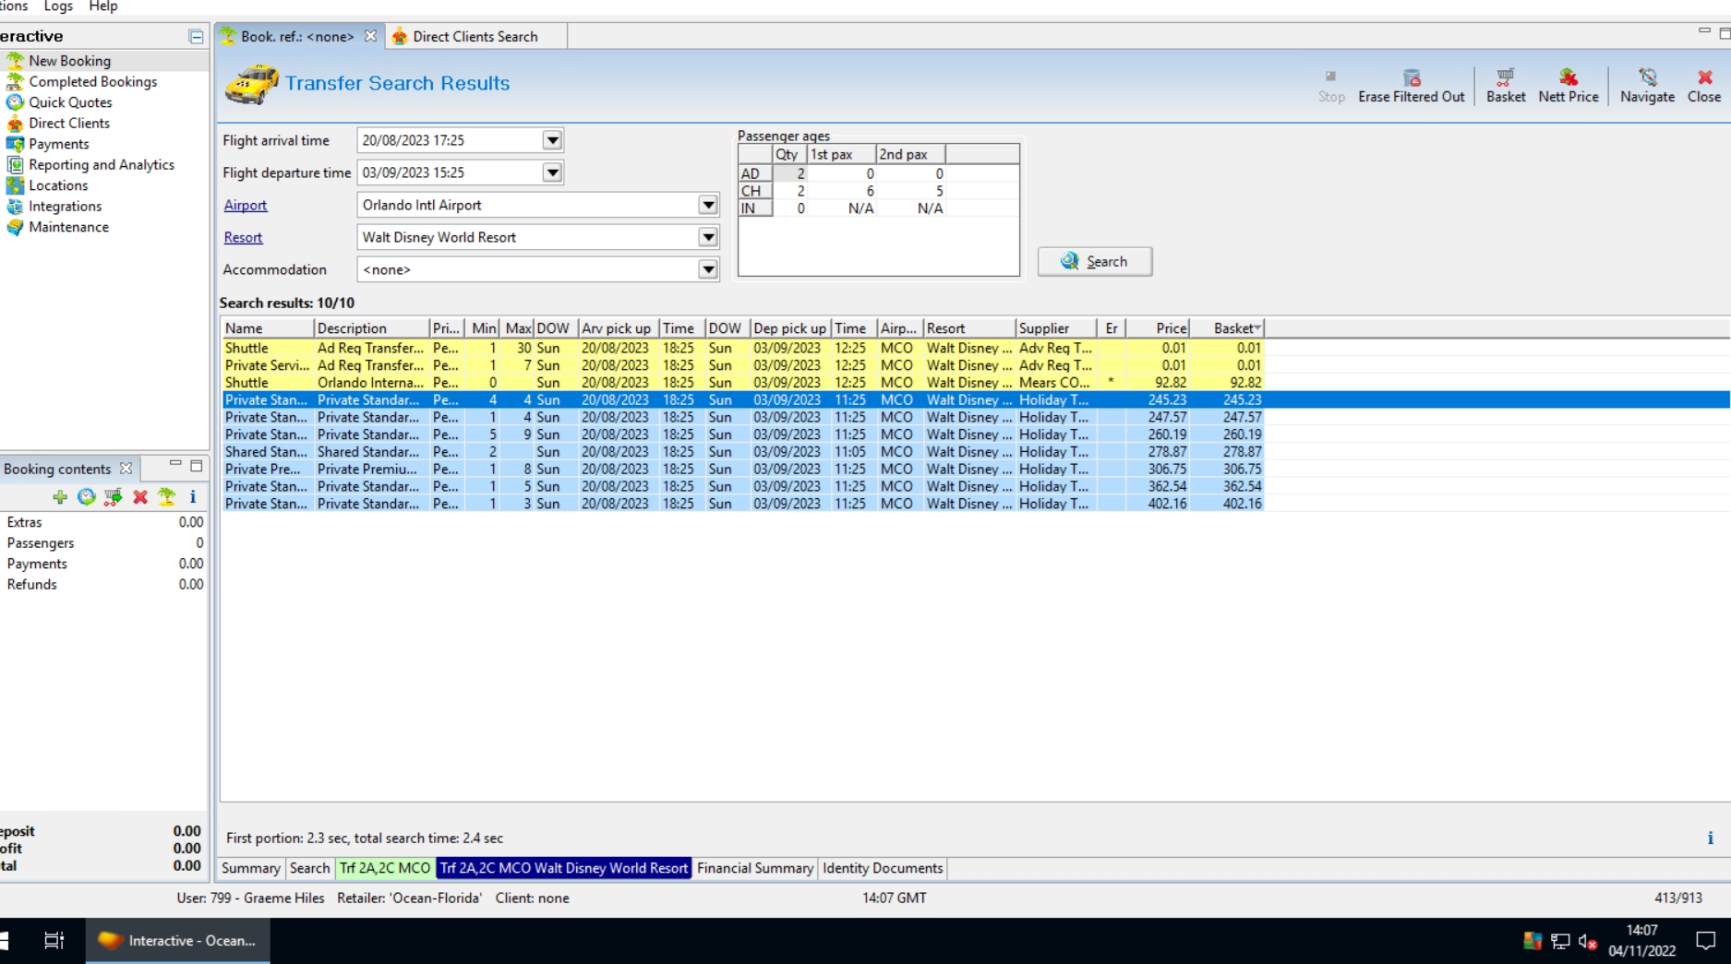Expand the Airport dropdown list
Image resolution: width=1731 pixels, height=964 pixels.
click(708, 205)
